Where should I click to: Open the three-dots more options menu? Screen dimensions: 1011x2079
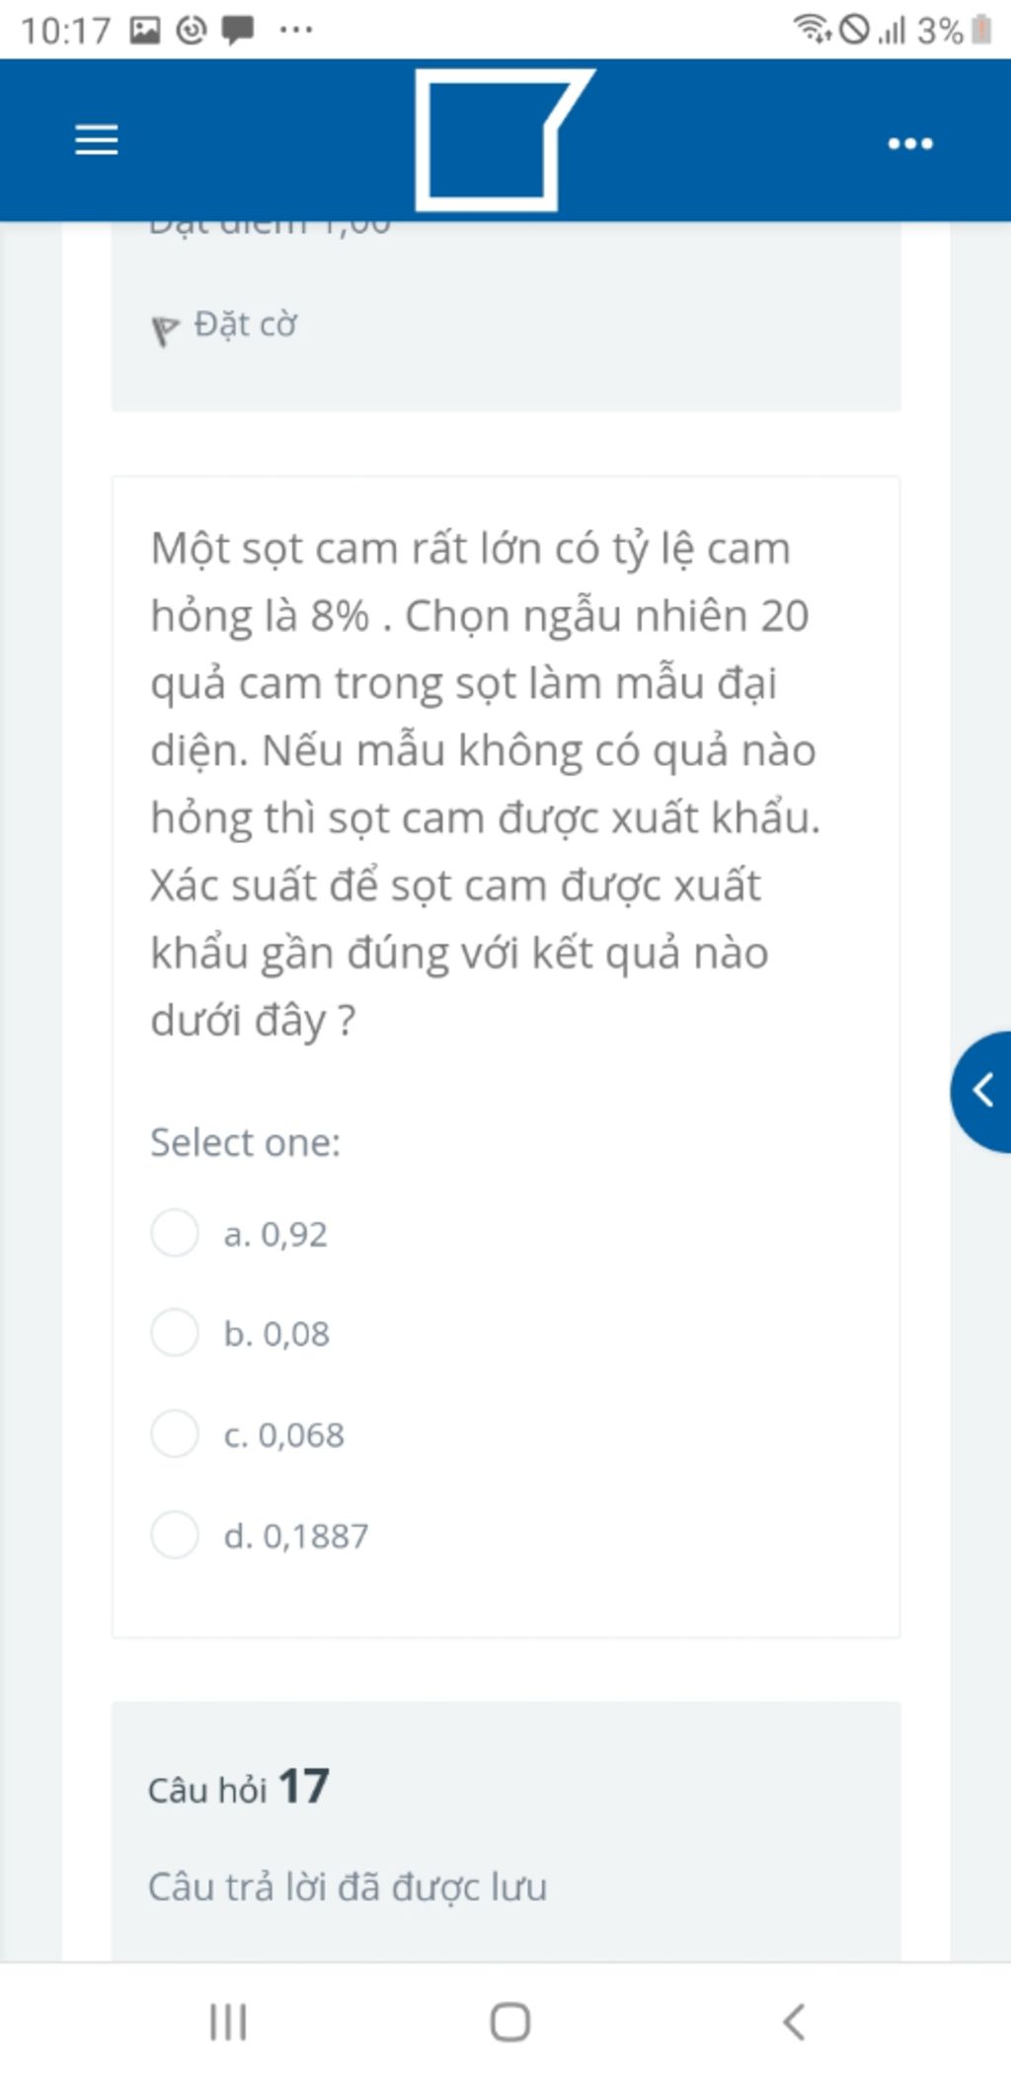(909, 144)
